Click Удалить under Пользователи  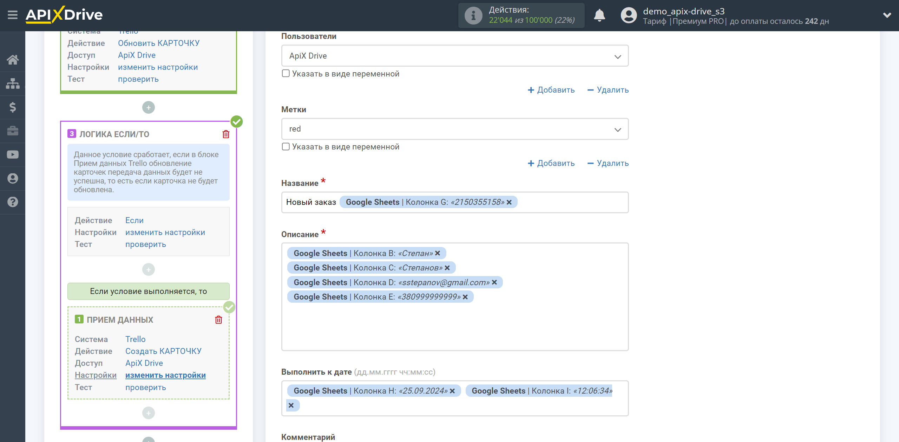click(608, 90)
